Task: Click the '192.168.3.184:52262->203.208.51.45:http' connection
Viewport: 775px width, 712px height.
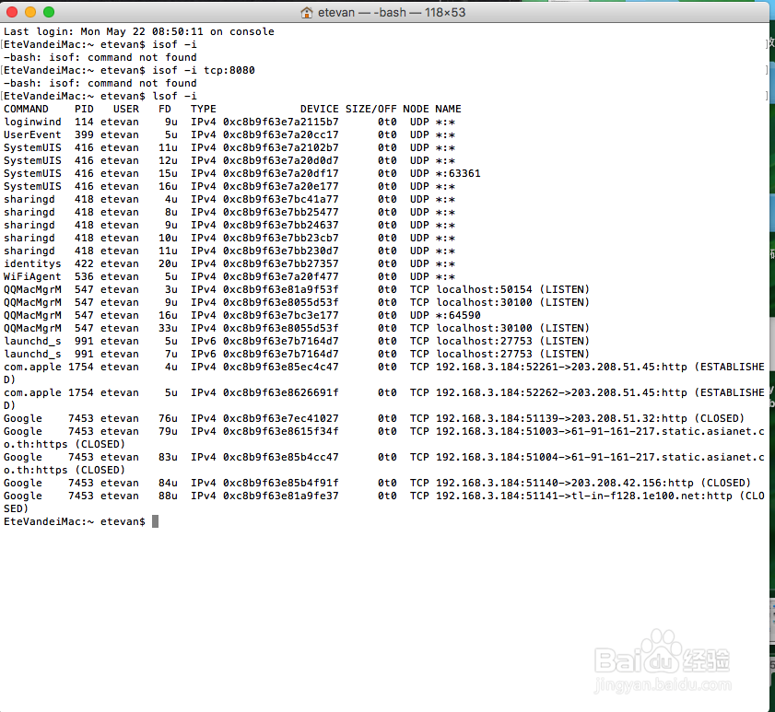Action: coord(561,392)
